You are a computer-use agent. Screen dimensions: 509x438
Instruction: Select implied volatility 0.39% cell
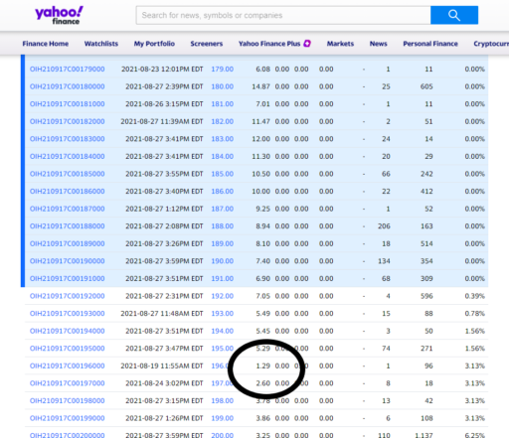tap(474, 296)
